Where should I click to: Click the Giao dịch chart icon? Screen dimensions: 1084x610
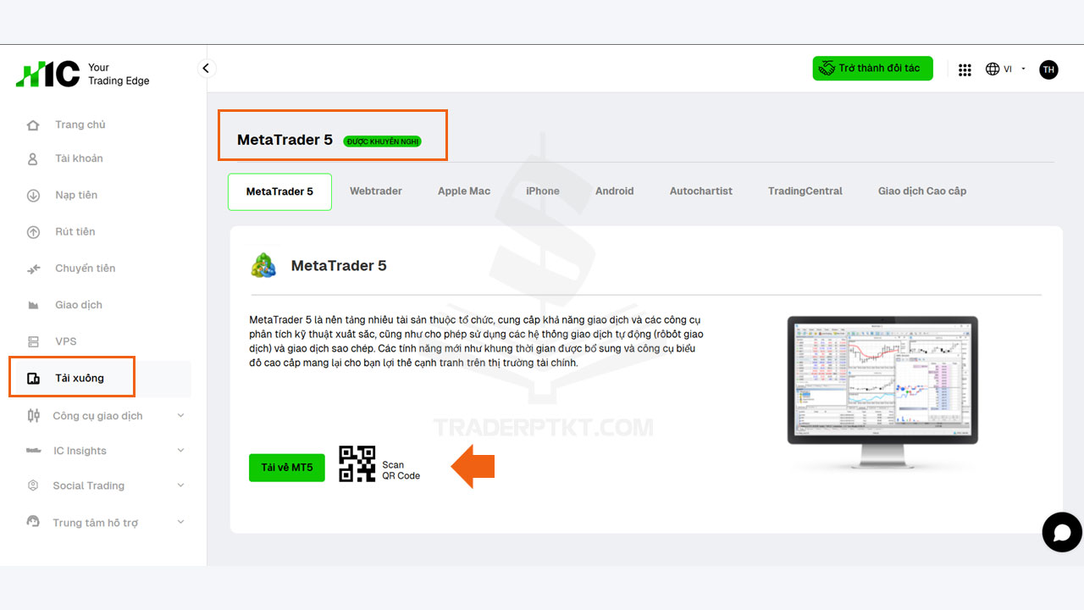[x=33, y=305]
